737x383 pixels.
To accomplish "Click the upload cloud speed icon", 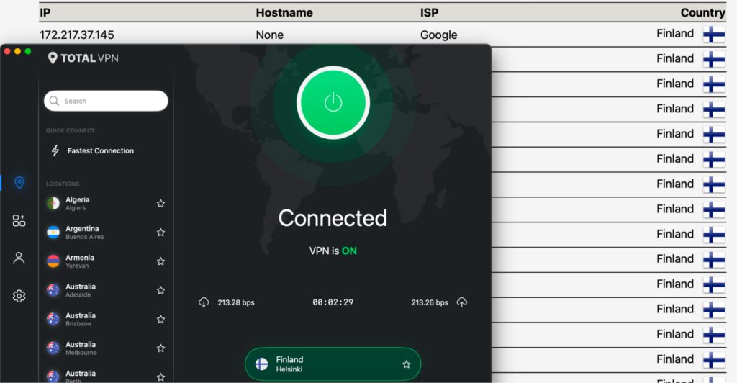I will [462, 302].
